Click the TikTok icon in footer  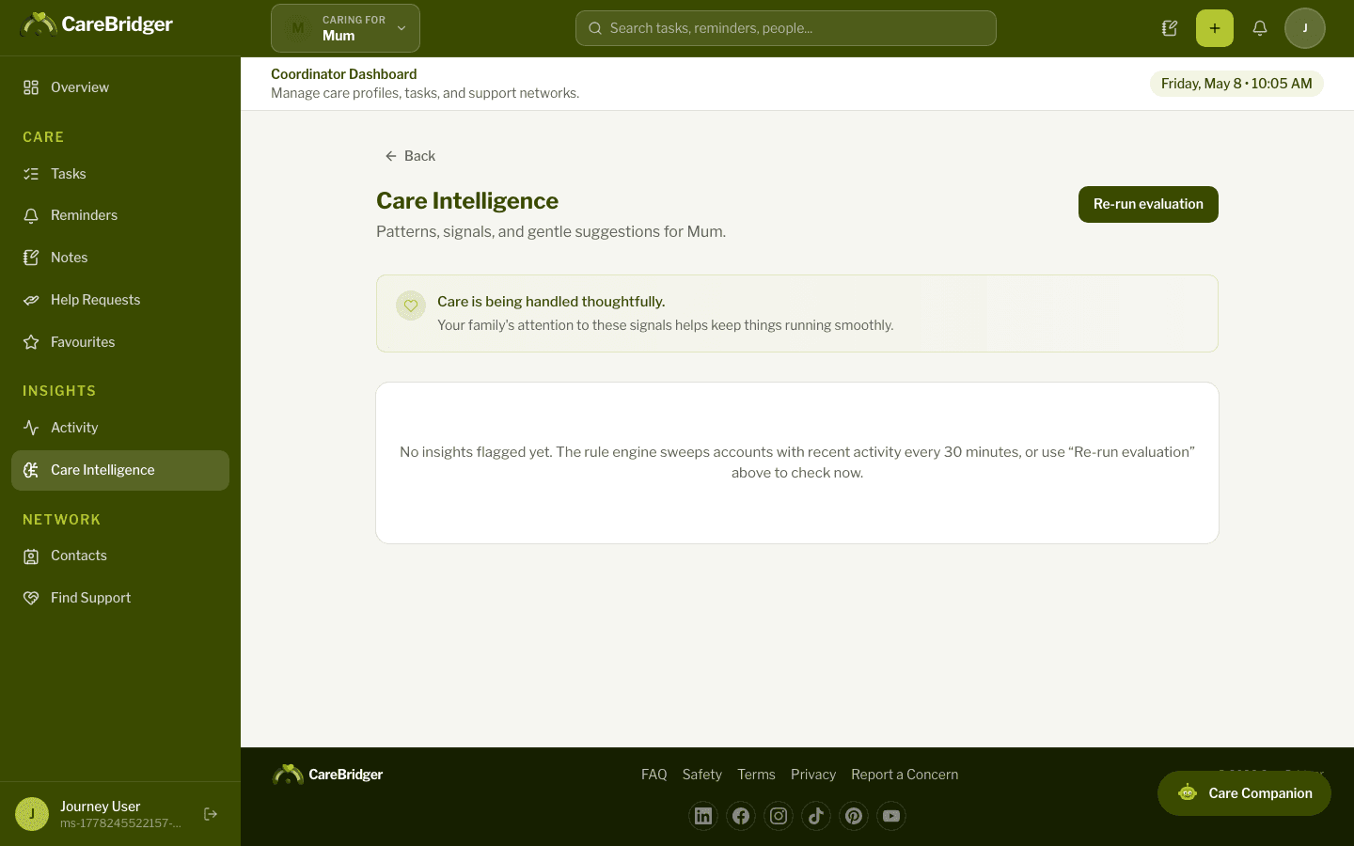coord(816,816)
